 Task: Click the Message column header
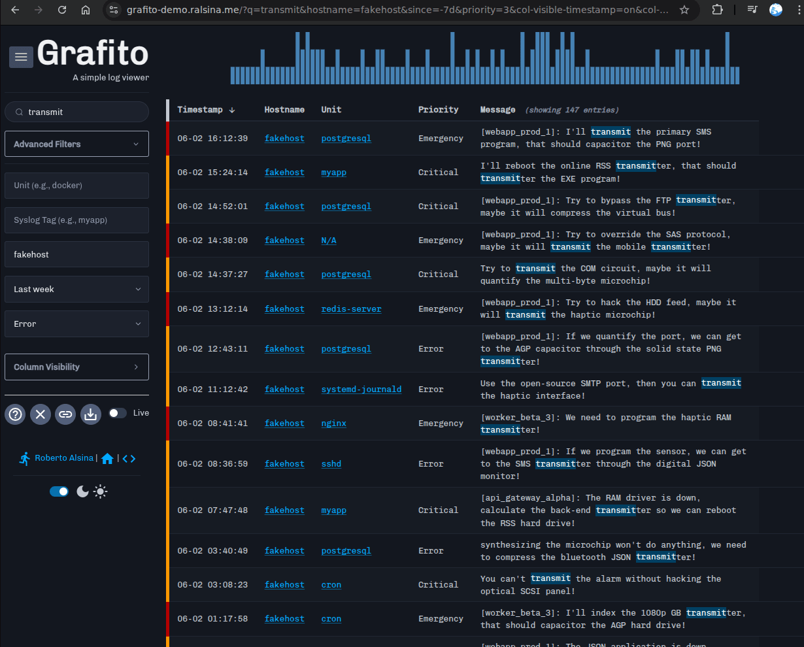[x=498, y=110]
